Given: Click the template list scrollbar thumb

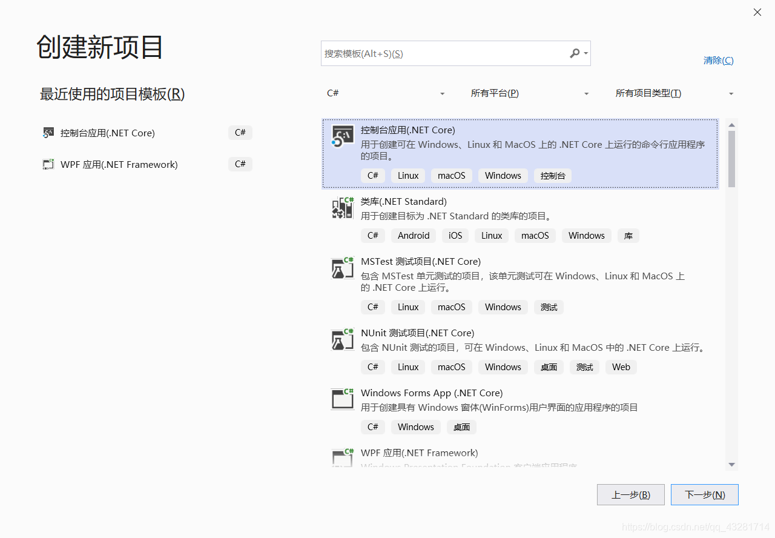Looking at the screenshot, I should [x=731, y=159].
